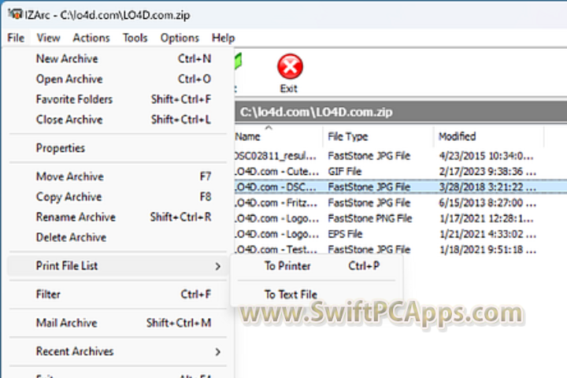Click the 1/18/2021 modified date cell
The image size is (567, 378).
[x=487, y=250]
